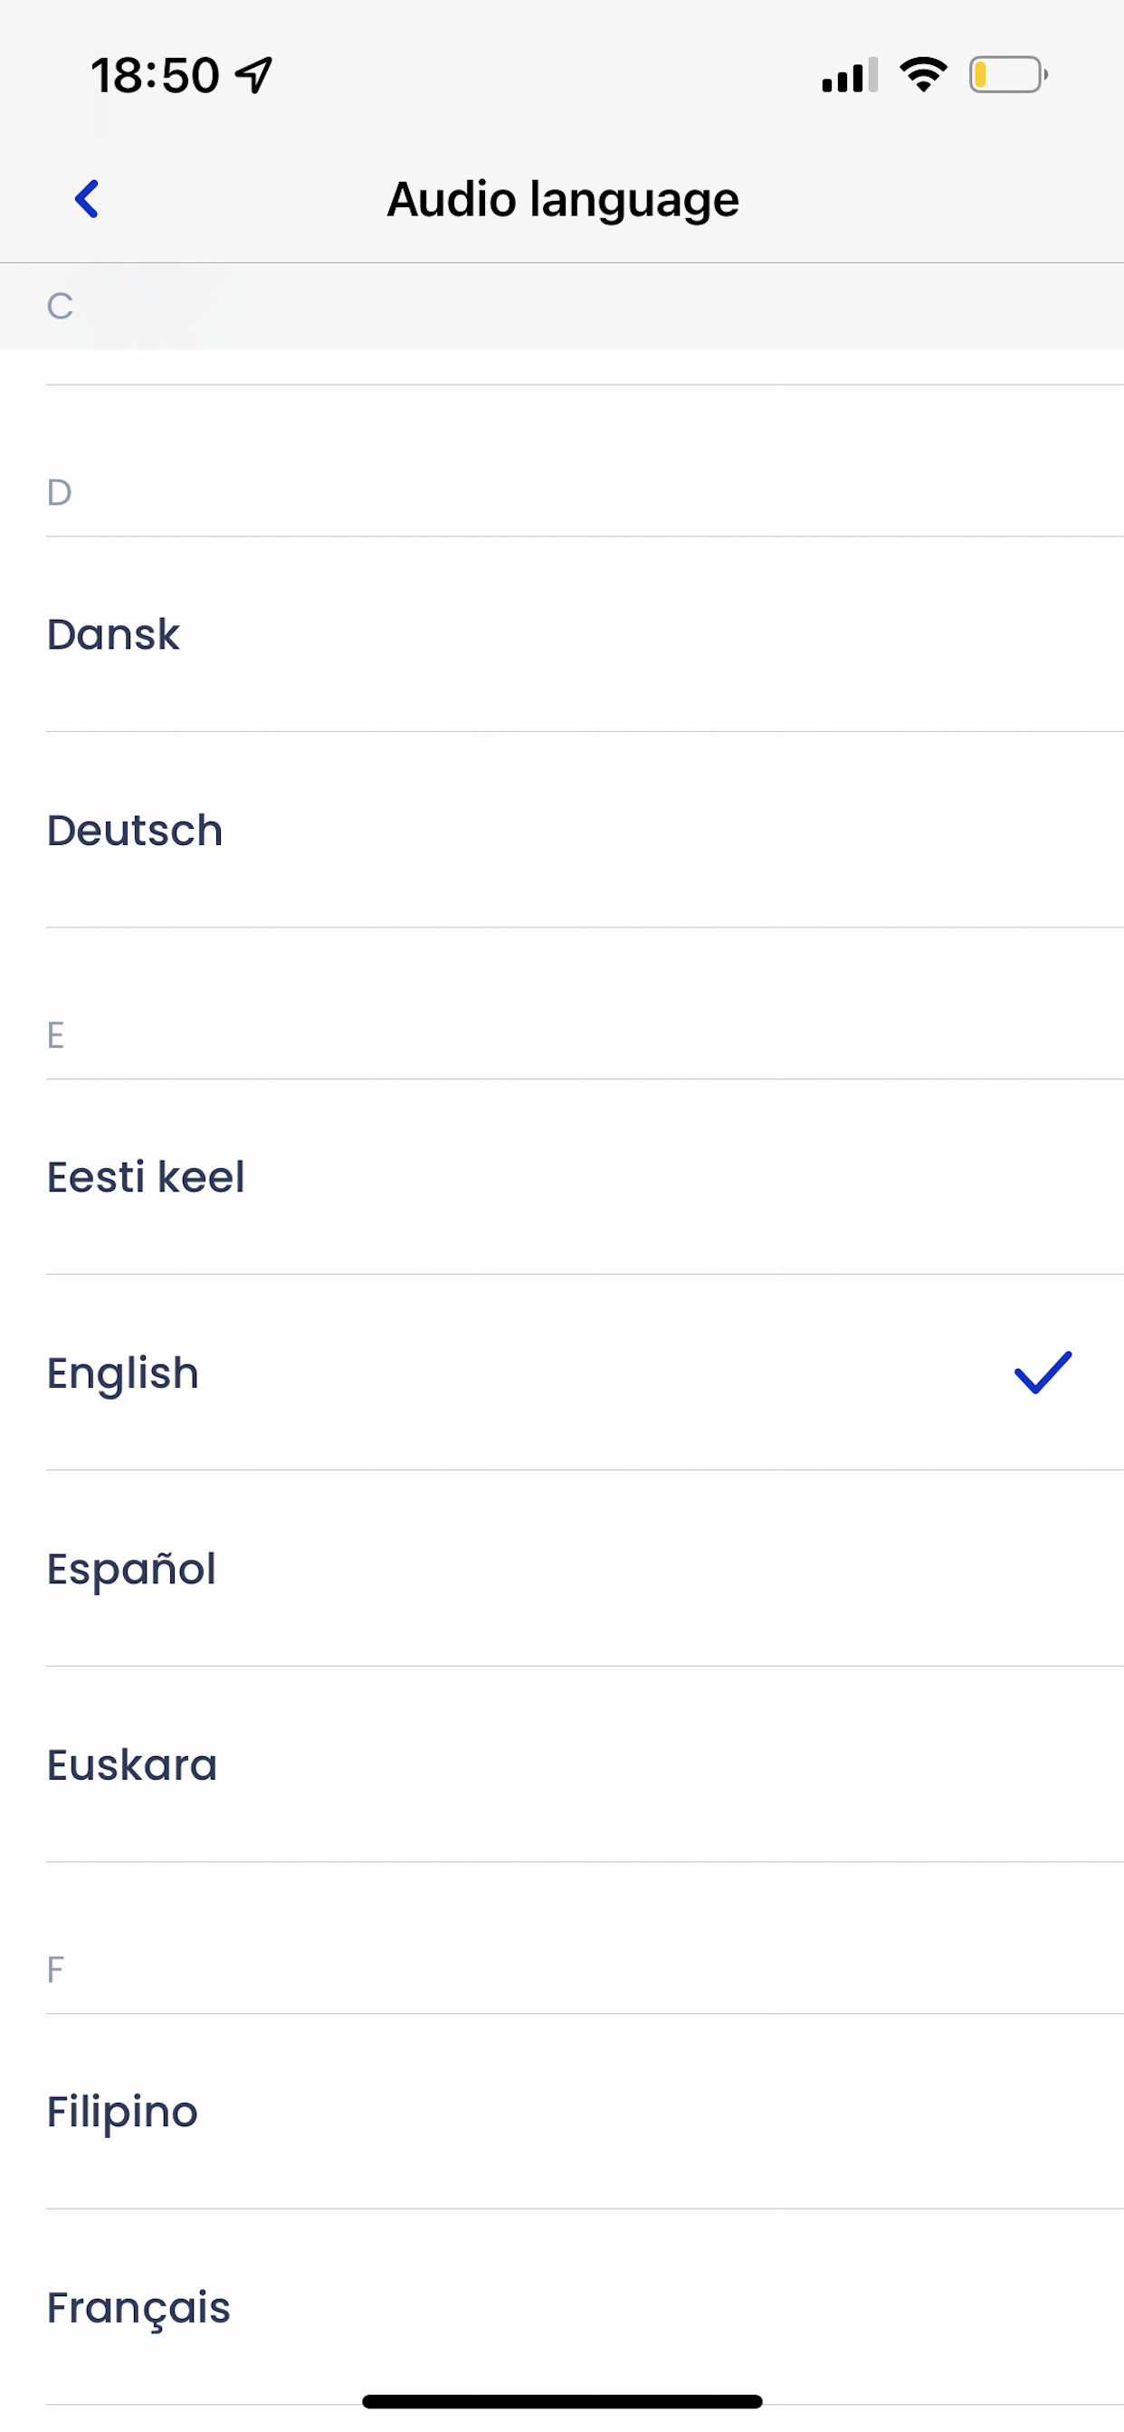Tap the blue back arrow icon
Image resolution: width=1124 pixels, height=2432 pixels.
coord(87,199)
